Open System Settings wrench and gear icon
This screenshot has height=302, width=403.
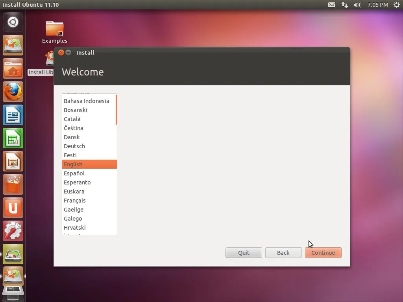(13, 231)
